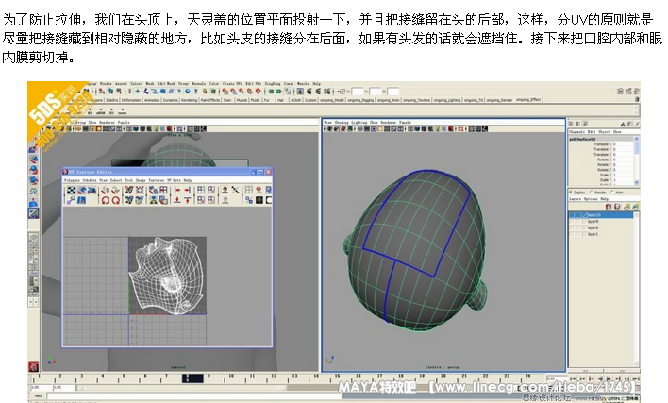Click the counter-clockwise rotate UVs red arrow icon
668x403 pixels.
106,200
